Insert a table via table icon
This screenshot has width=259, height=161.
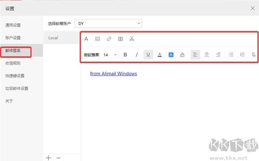pos(120,39)
